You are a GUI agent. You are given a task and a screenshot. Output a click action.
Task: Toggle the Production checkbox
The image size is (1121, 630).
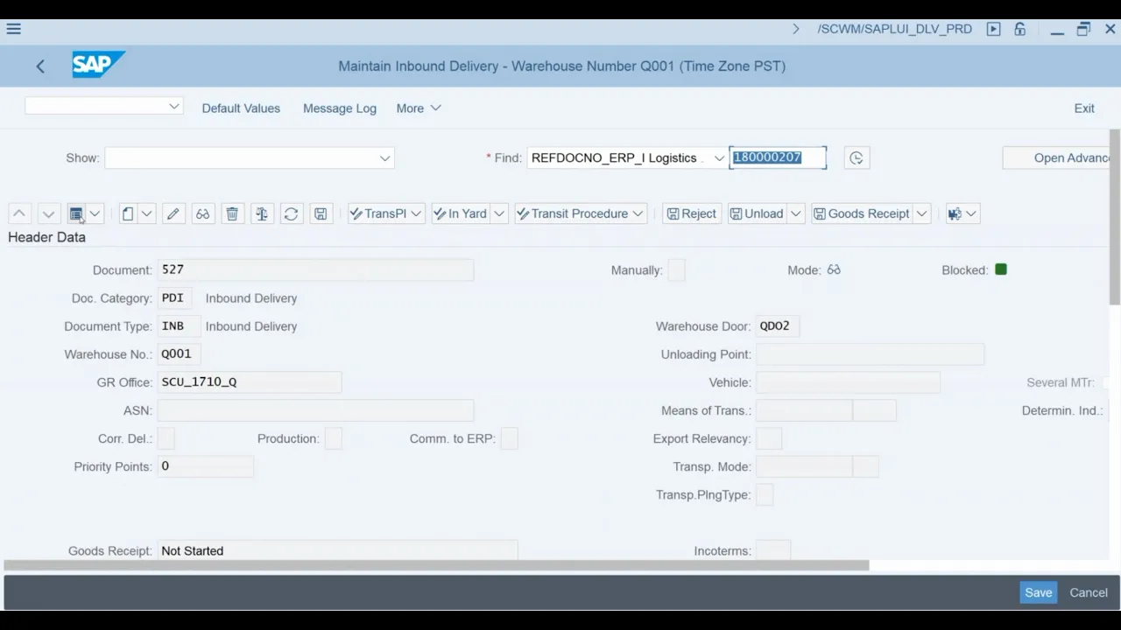point(333,438)
